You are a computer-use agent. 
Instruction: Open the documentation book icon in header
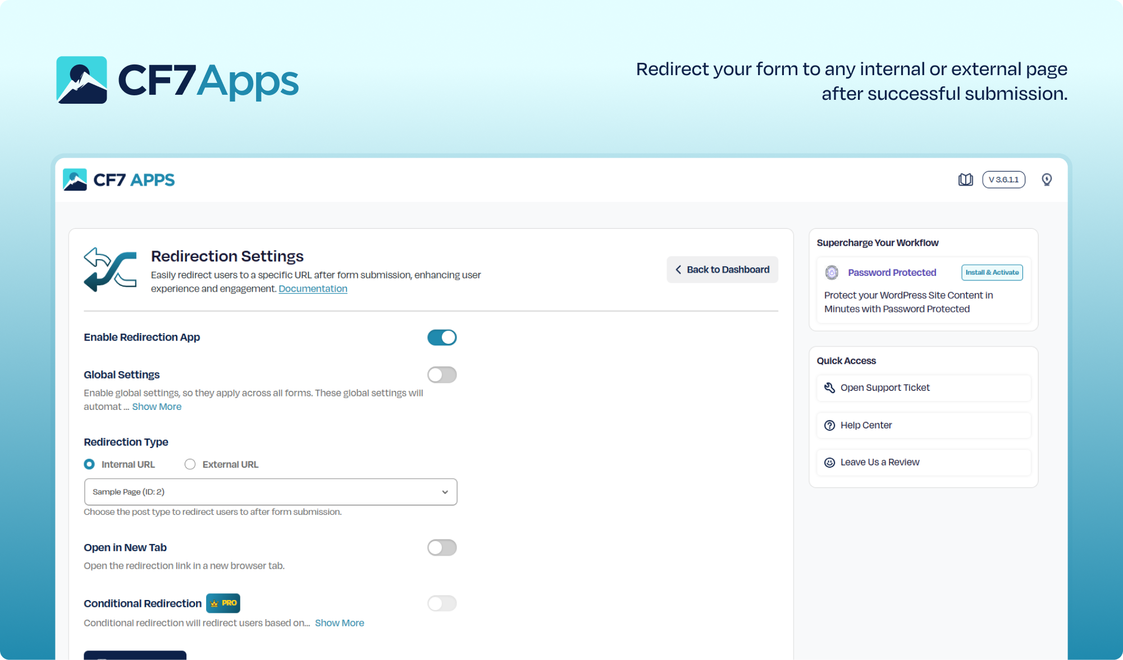click(965, 179)
